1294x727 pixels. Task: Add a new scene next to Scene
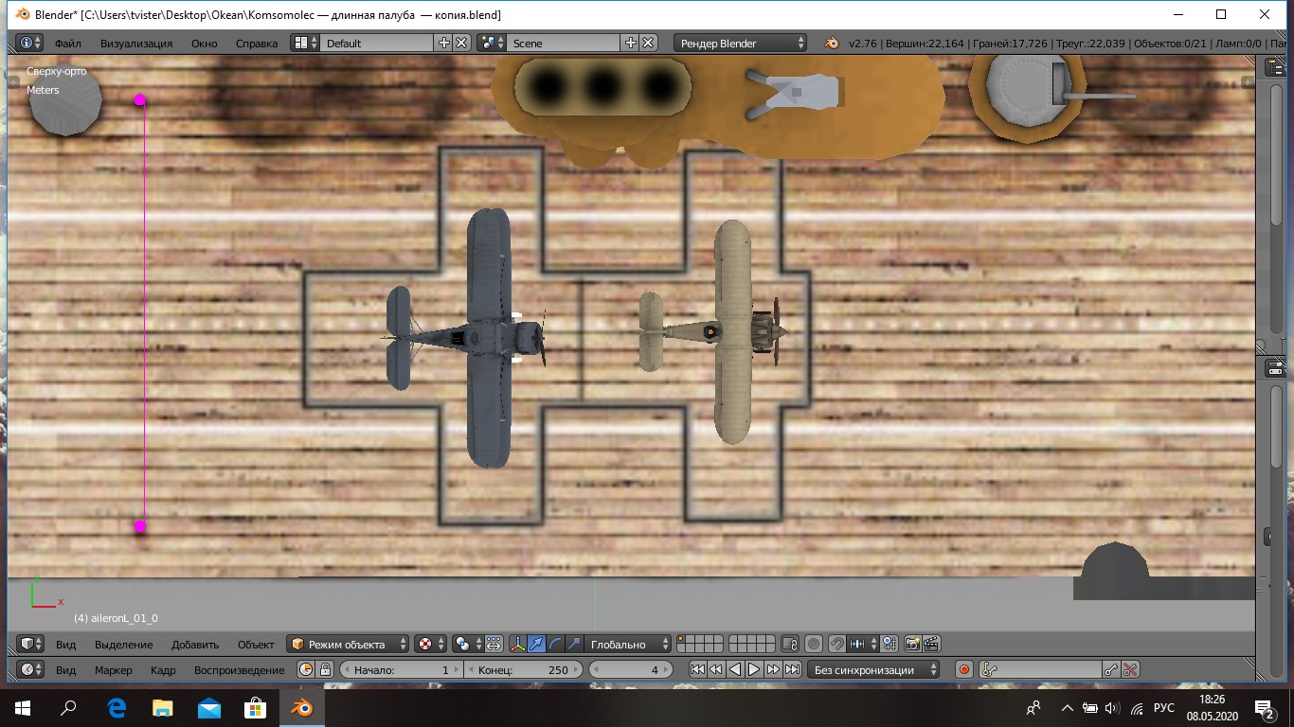631,43
